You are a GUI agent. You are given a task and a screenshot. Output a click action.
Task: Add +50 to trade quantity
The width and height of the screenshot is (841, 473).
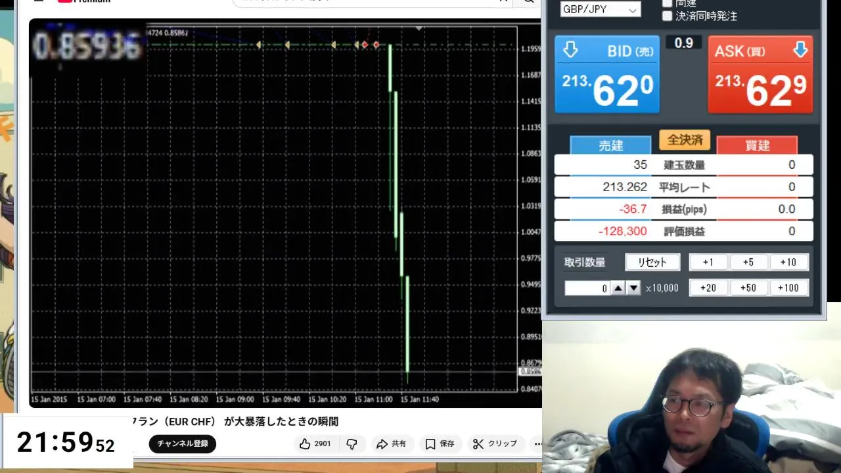click(x=748, y=288)
